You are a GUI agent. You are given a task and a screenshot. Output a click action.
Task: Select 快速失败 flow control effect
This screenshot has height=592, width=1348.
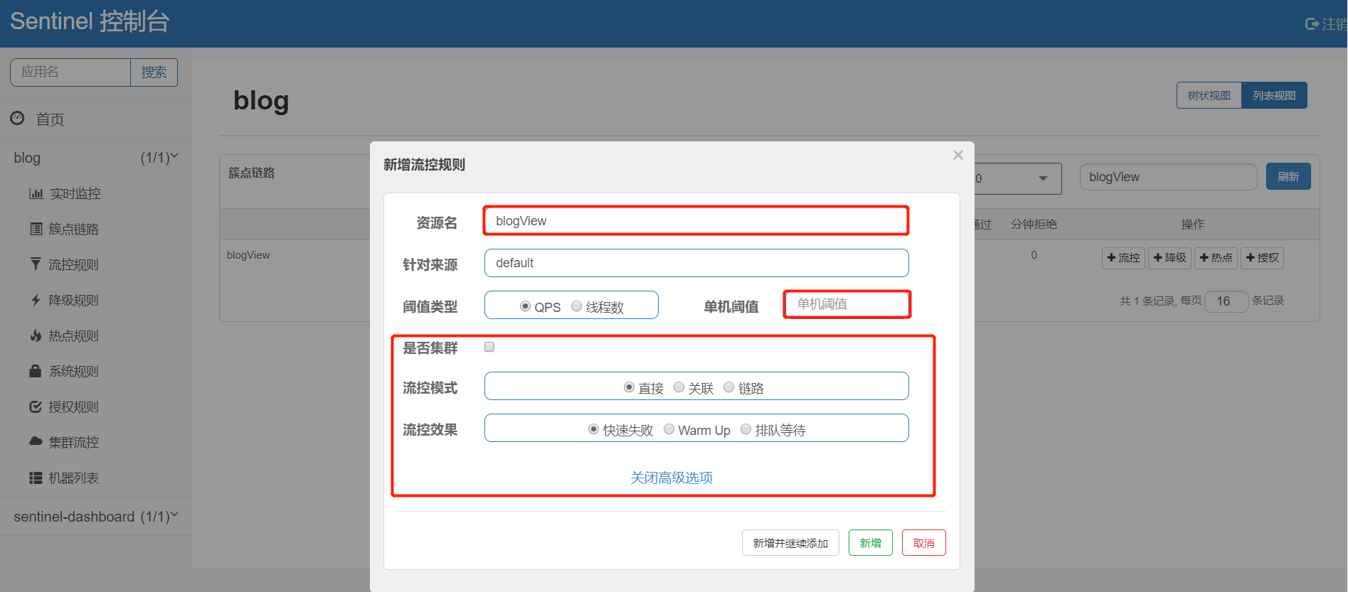pyautogui.click(x=593, y=429)
